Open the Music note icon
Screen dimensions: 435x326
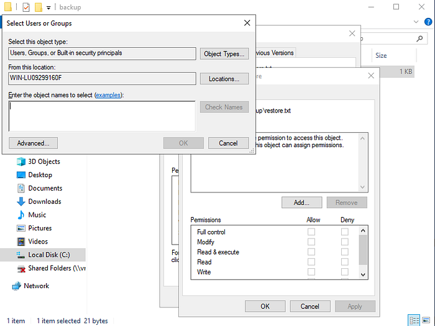coord(21,215)
